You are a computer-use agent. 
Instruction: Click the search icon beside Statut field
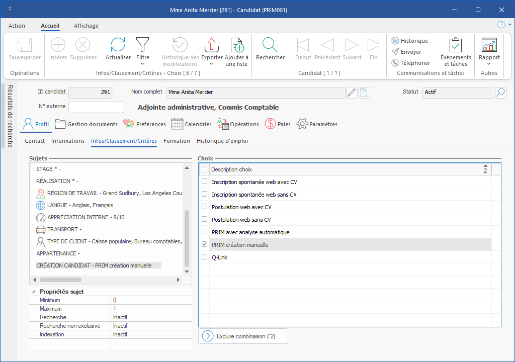coord(500,93)
